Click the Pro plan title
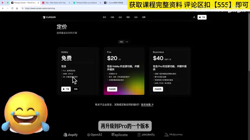This screenshot has width=250, height=140. 109,52
